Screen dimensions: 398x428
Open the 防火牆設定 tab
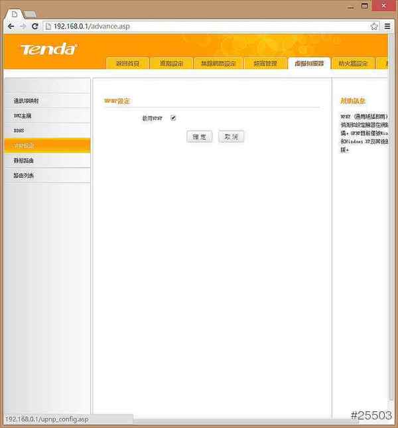pos(353,63)
